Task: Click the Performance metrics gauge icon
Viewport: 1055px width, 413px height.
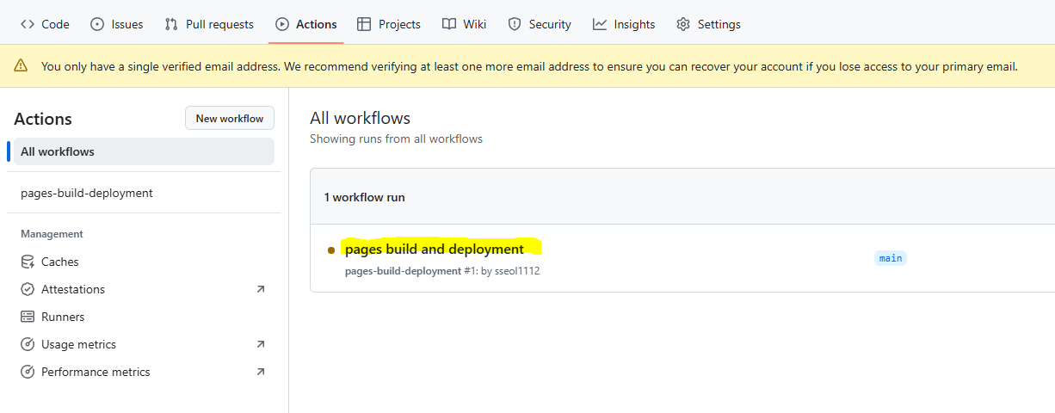Action: point(28,372)
